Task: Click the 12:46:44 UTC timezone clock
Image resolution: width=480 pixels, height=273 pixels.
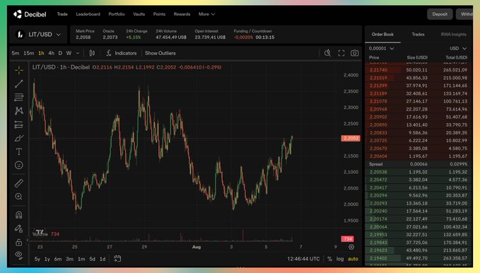Action: 303,259
